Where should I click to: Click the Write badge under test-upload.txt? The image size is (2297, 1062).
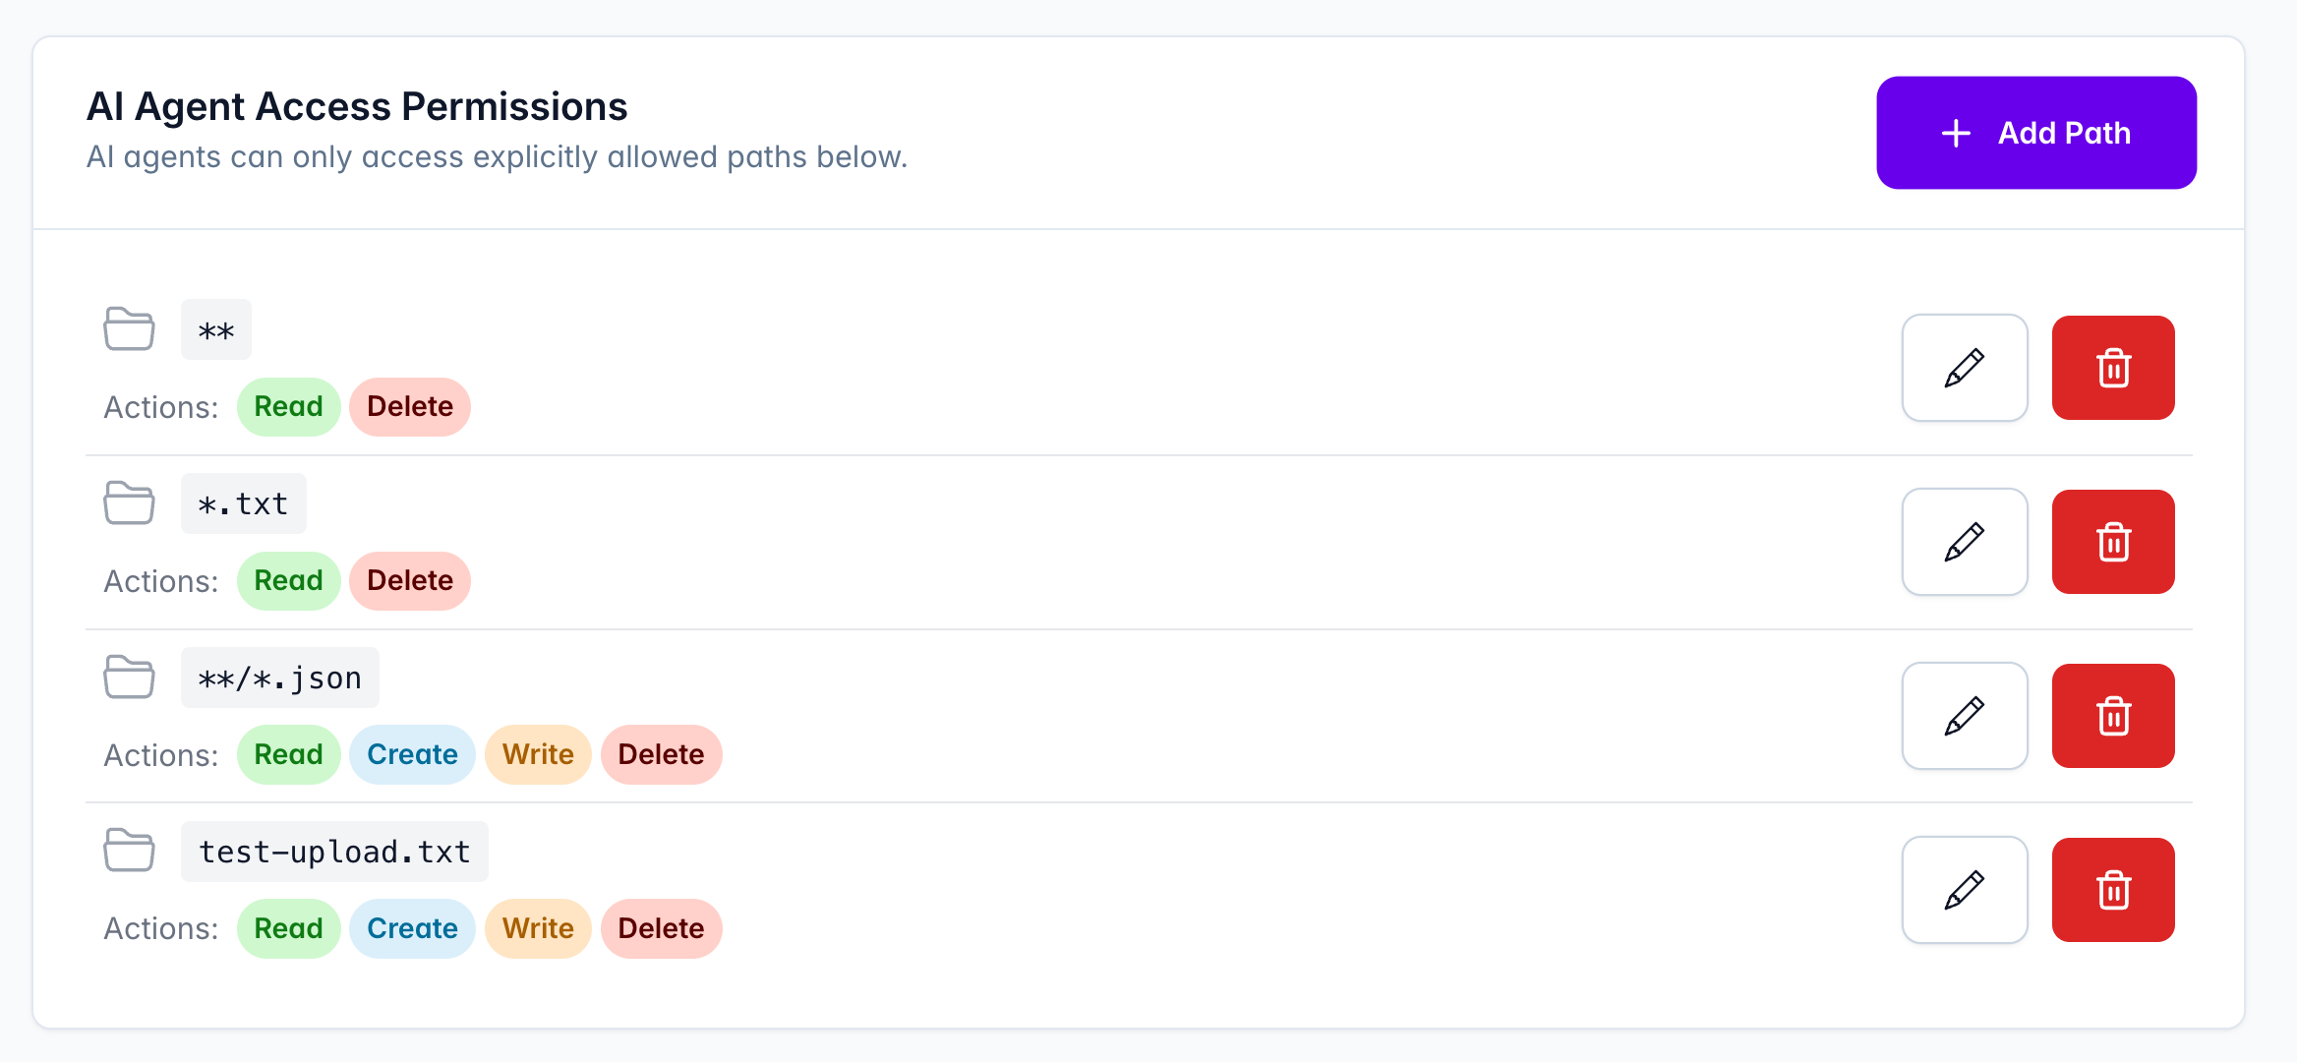[x=538, y=929]
